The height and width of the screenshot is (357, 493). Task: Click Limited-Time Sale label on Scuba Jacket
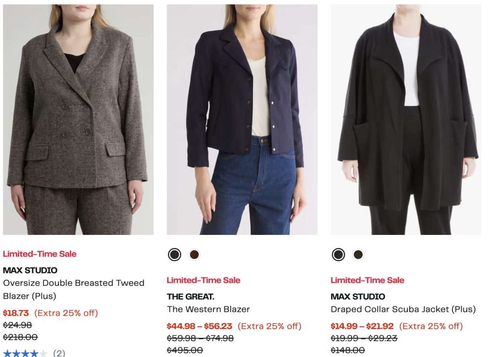pos(367,280)
